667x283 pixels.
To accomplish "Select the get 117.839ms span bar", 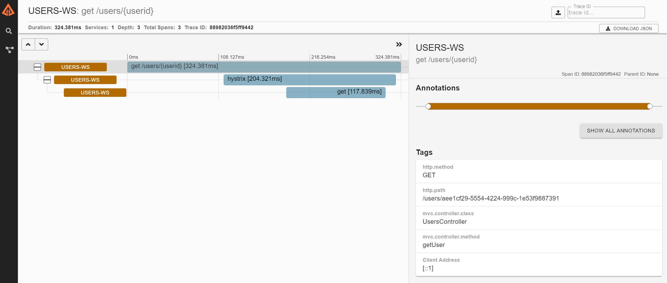I will (335, 92).
